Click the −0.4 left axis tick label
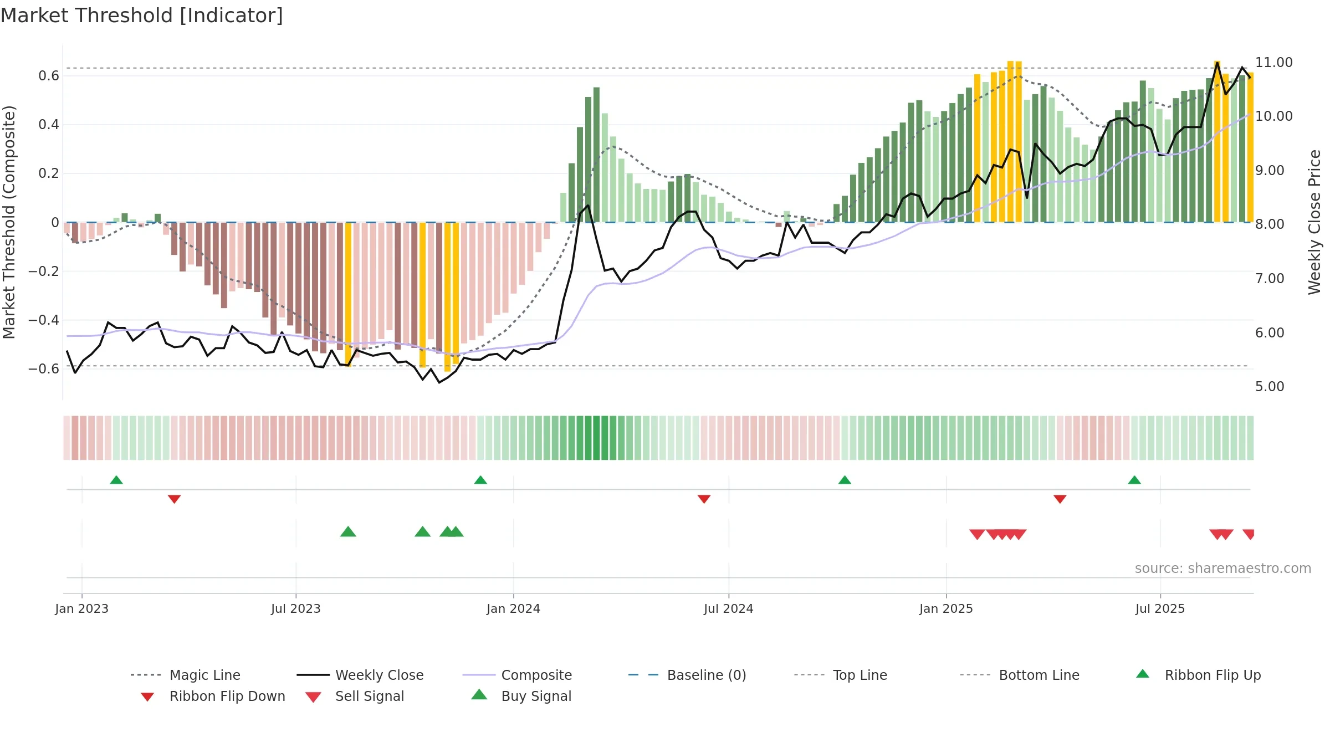 coord(44,320)
